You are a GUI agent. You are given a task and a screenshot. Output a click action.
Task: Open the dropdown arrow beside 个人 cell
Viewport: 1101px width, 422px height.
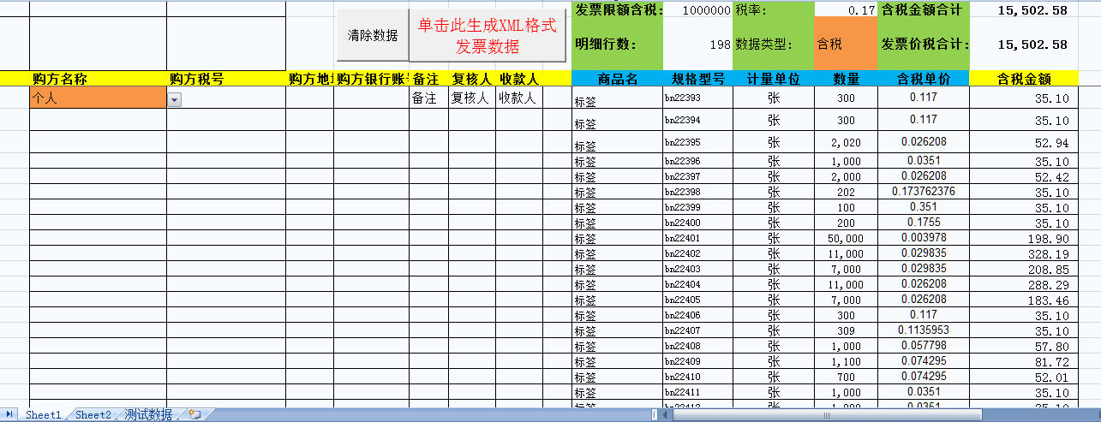click(174, 100)
